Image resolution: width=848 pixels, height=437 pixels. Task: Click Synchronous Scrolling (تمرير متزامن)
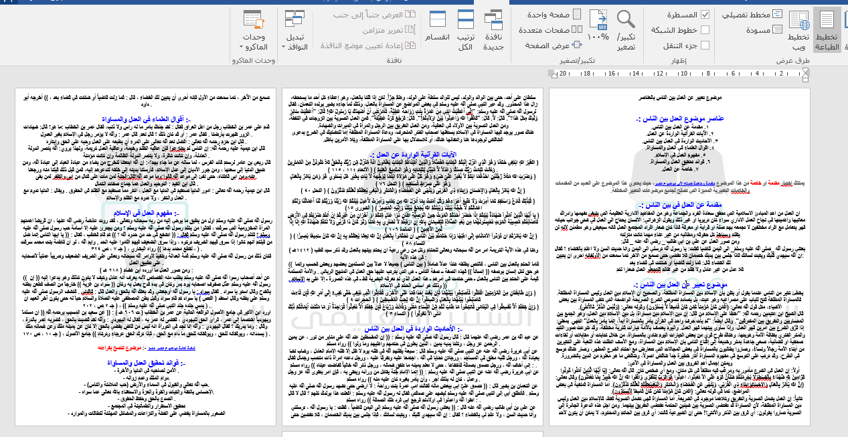pyautogui.click(x=391, y=30)
